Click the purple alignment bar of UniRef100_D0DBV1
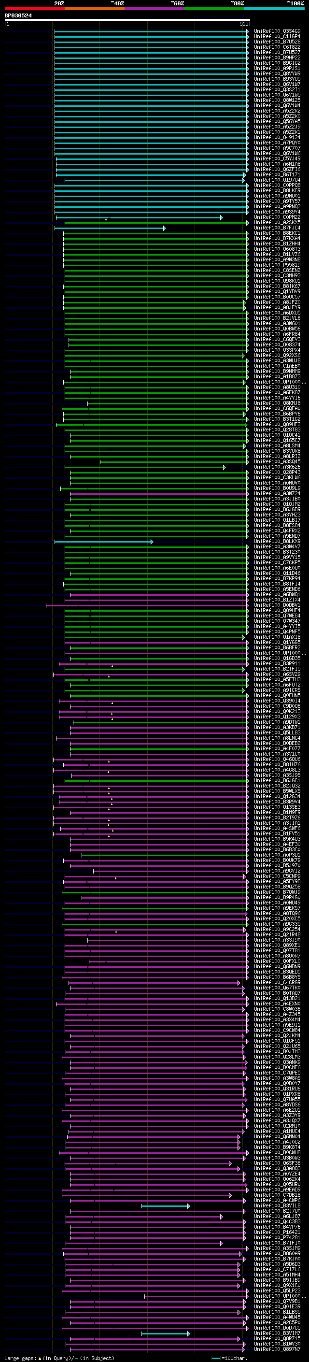The height and width of the screenshot is (1362, 309). [147, 606]
